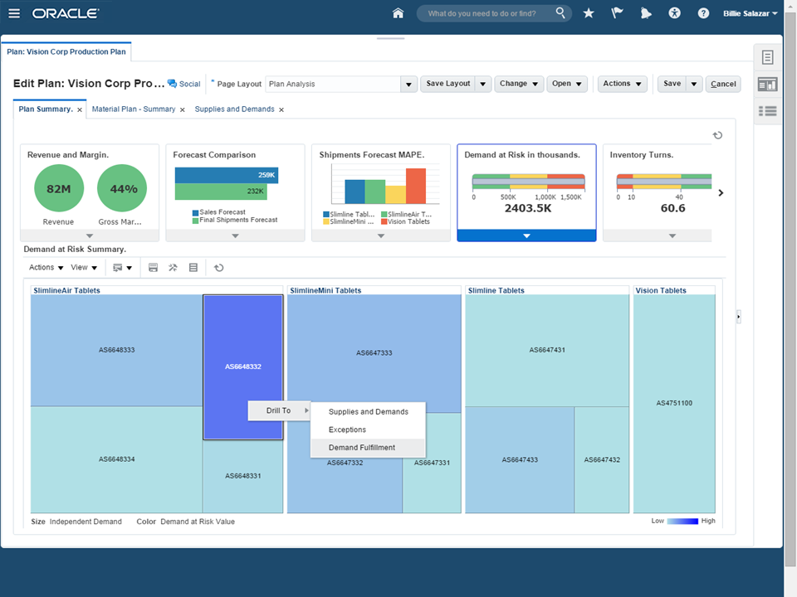
Task: Open the Page Layout dropdown arrow
Action: click(408, 85)
